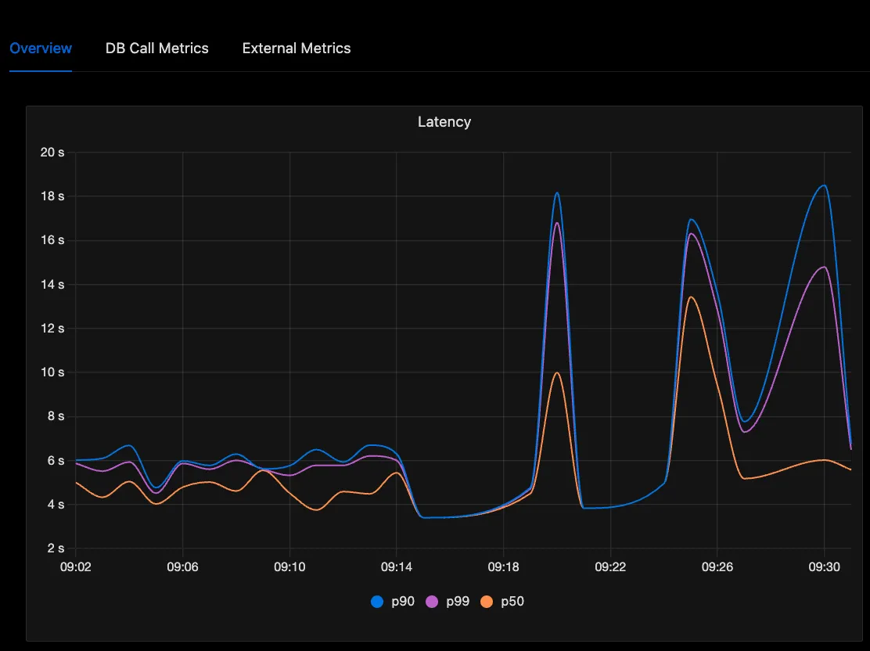Click the 6 s y-axis label

[56, 461]
